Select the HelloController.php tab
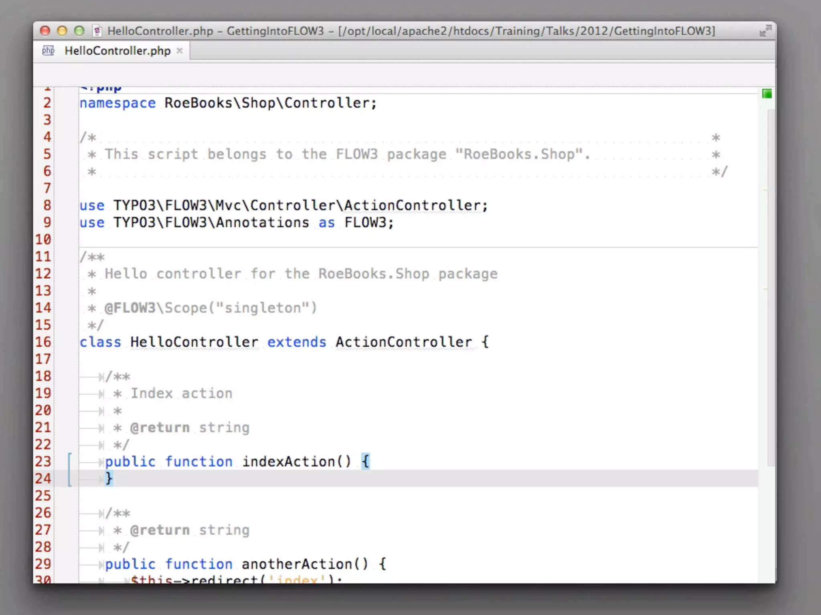 point(117,51)
